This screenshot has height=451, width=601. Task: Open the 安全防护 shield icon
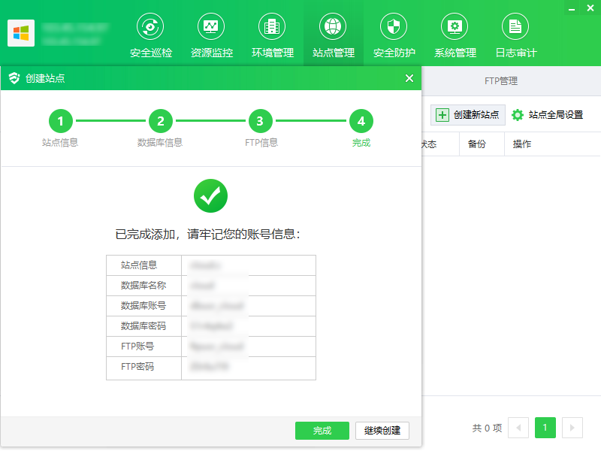click(394, 26)
